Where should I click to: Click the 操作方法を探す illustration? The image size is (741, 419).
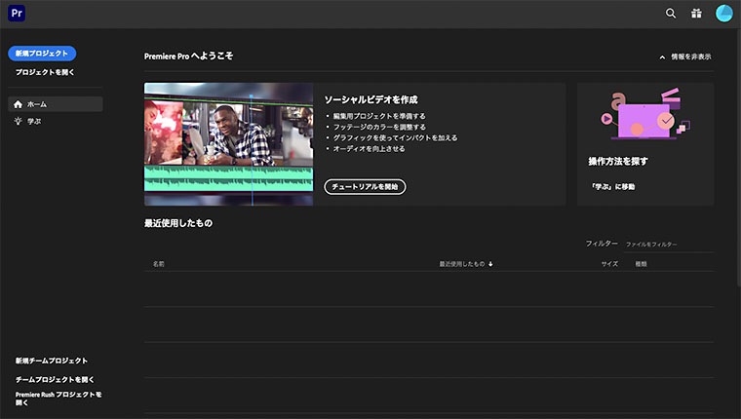coord(645,113)
